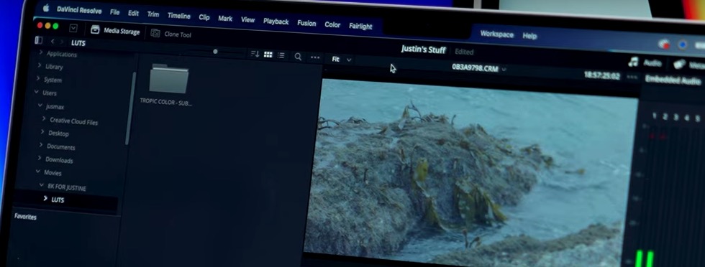
Task: Expand the Library folder
Action: (40, 66)
